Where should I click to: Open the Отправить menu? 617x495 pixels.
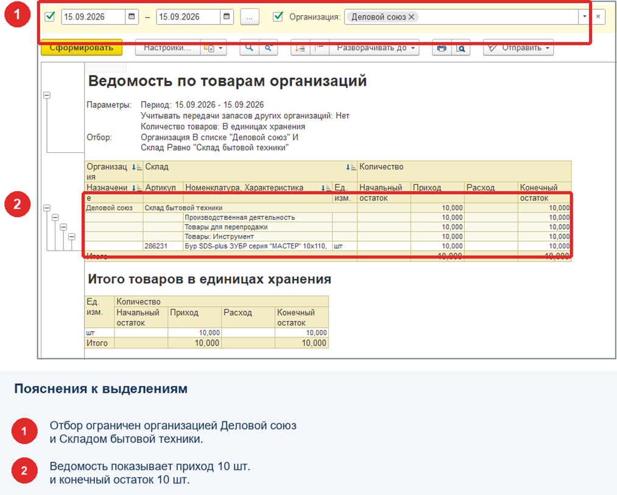[518, 48]
